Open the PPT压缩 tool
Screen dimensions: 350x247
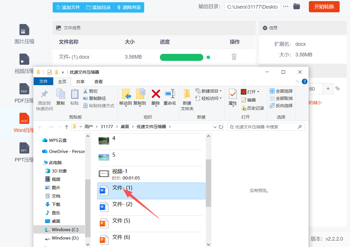click(x=24, y=152)
